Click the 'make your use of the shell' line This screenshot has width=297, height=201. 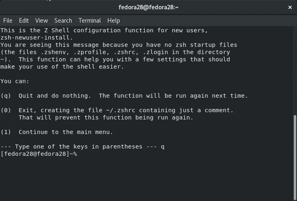click(62, 67)
